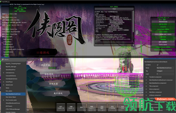Click the PathOfWuxia window icon
176x113 pixels.
tap(1, 2)
